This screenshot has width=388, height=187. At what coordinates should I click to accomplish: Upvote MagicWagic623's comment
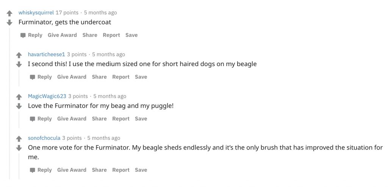pyautogui.click(x=19, y=97)
